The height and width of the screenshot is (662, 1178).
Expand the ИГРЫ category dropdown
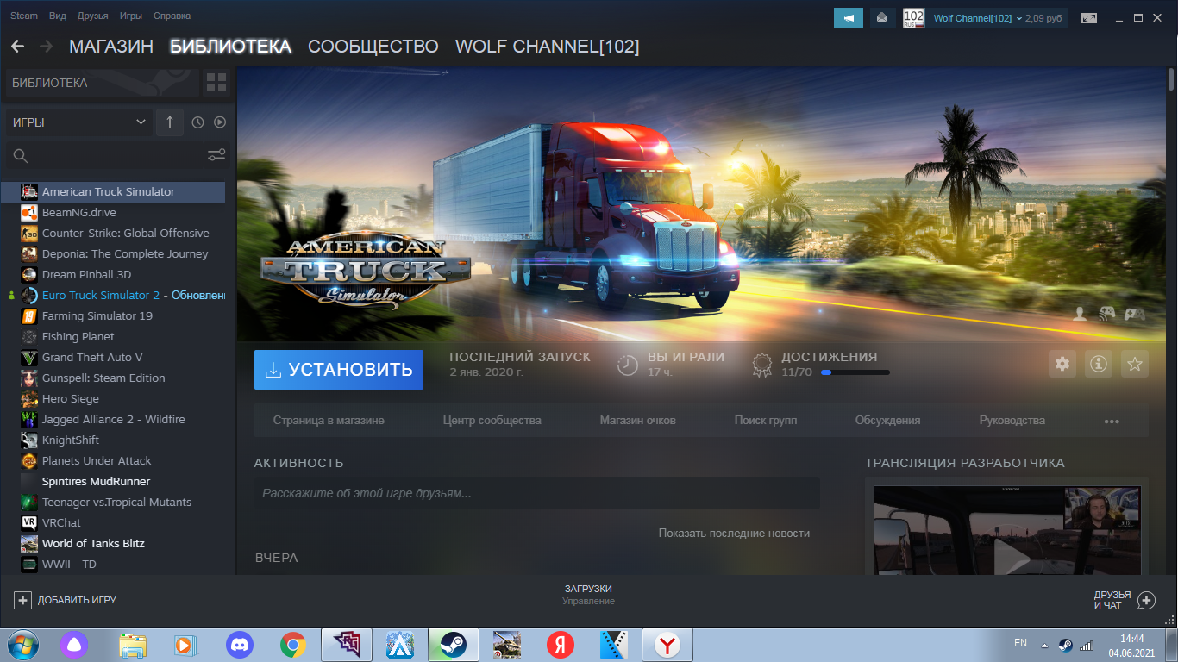pos(79,122)
